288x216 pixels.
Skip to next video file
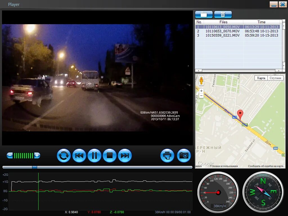pos(125,155)
